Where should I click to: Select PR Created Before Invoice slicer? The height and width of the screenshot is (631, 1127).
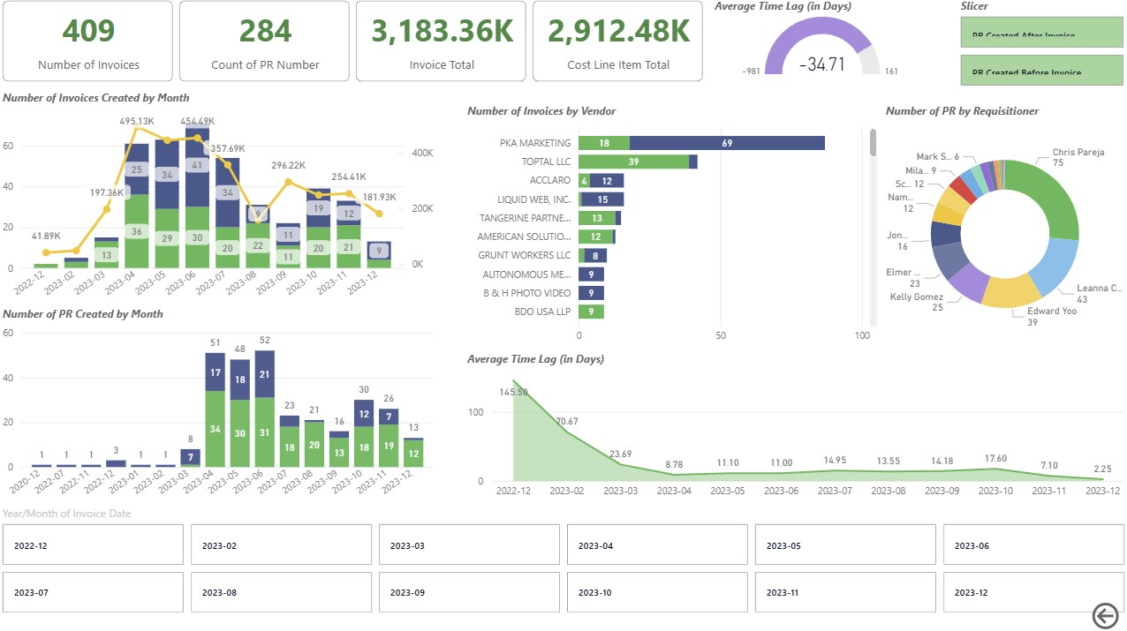coord(1040,70)
